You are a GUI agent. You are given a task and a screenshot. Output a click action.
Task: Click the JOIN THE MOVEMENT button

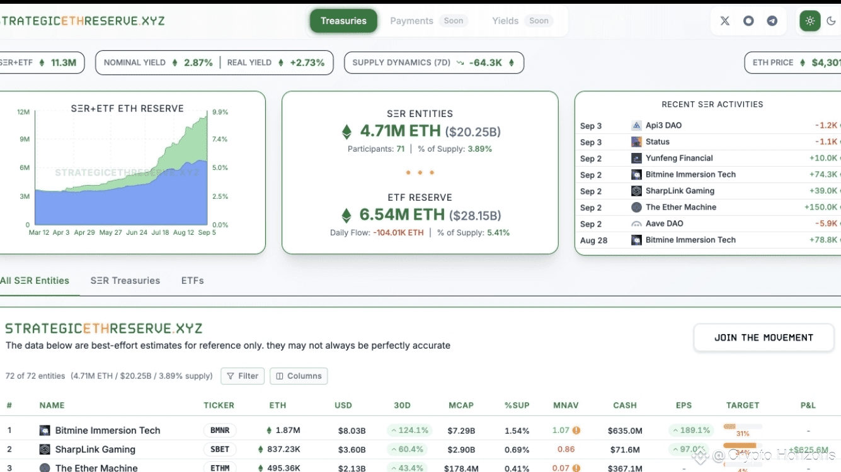764,337
